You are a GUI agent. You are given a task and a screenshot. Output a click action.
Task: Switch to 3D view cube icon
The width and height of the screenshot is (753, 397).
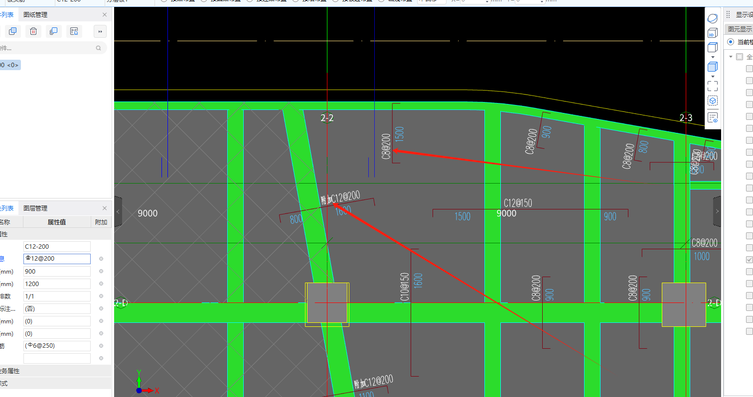[x=713, y=33]
